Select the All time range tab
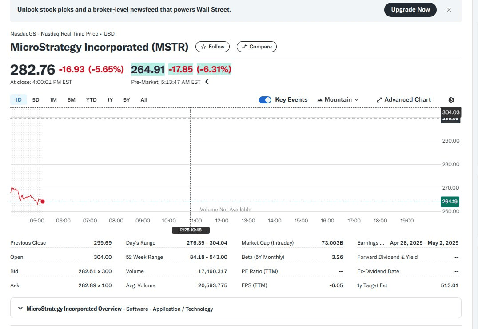The image size is (478, 329). [144, 100]
